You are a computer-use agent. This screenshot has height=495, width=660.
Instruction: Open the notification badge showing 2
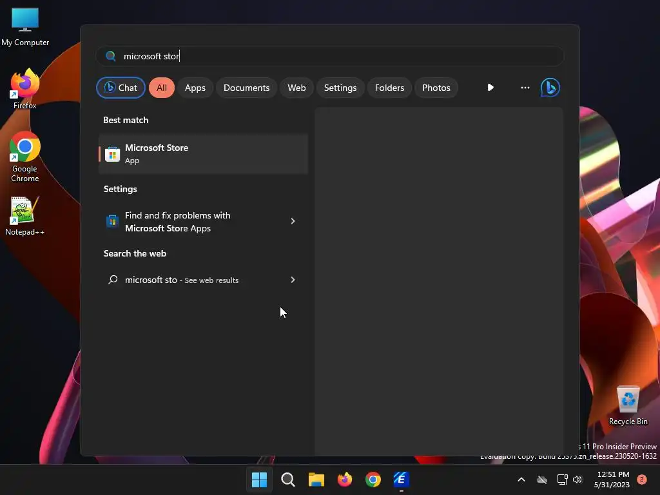coord(642,480)
